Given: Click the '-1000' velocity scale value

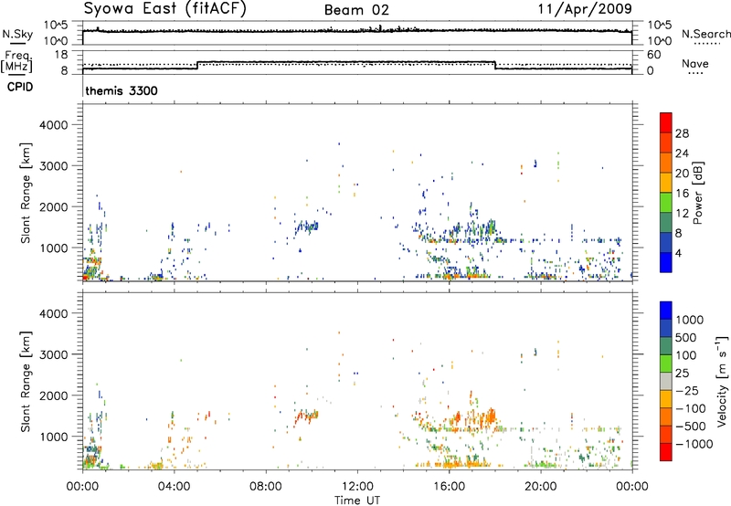Looking at the screenshot, I should (694, 444).
